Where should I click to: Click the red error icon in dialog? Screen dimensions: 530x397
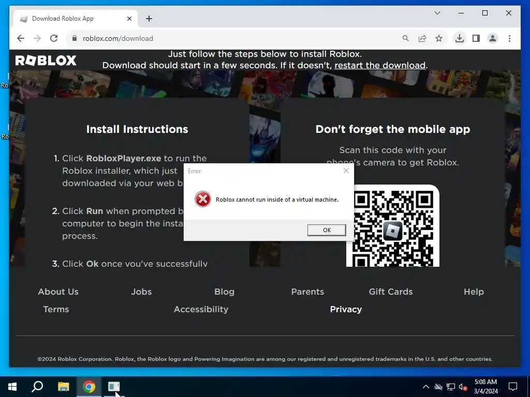pyautogui.click(x=203, y=199)
